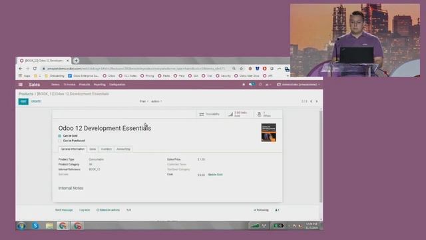Viewport: 426px width, 240px height.
Task: Open the Reporting menu
Action: [x=99, y=85]
